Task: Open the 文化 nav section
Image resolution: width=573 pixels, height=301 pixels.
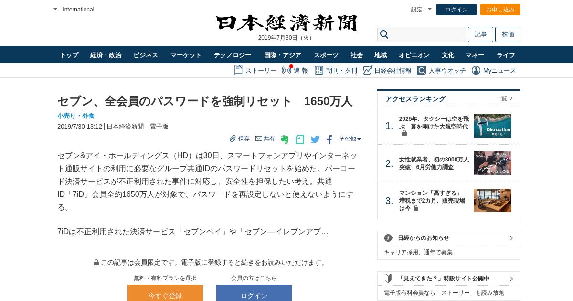Action: [x=448, y=55]
